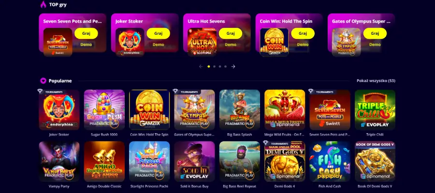Click Graj on the Joker Stoker card
This screenshot has width=435, height=193.
[x=159, y=33]
